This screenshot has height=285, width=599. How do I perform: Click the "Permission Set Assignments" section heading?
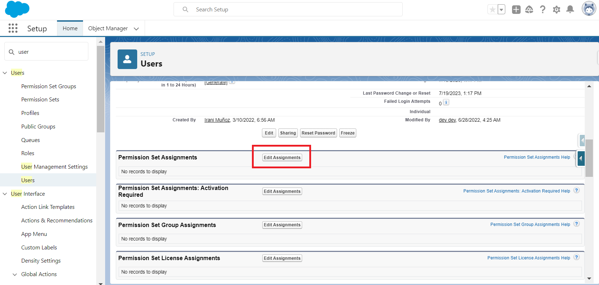point(158,158)
